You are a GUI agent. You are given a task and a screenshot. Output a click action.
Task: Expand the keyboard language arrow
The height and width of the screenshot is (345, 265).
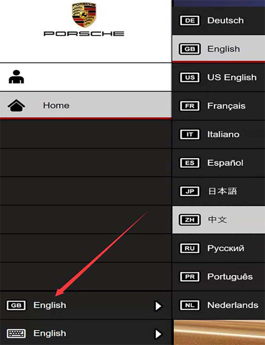(x=158, y=334)
